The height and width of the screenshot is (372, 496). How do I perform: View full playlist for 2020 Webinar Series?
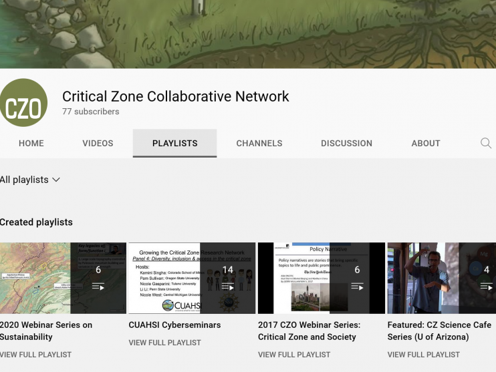pos(35,355)
